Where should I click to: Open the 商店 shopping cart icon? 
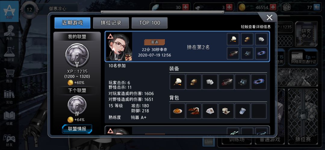tap(9, 76)
